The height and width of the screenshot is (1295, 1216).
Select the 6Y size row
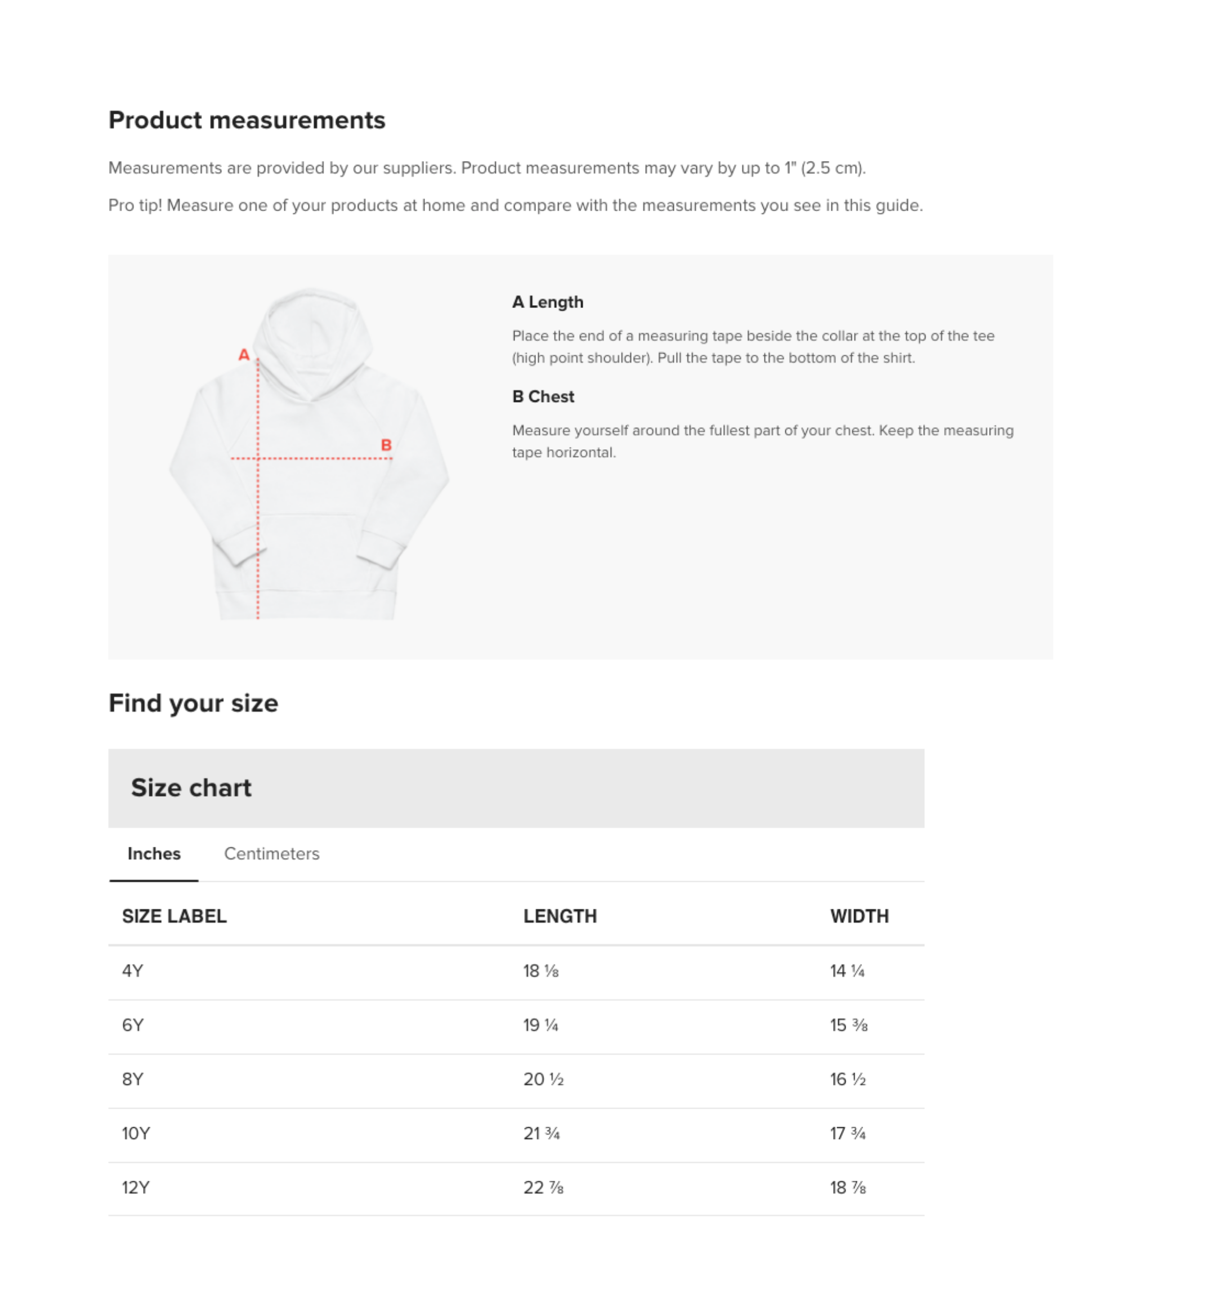pyautogui.click(x=516, y=1026)
